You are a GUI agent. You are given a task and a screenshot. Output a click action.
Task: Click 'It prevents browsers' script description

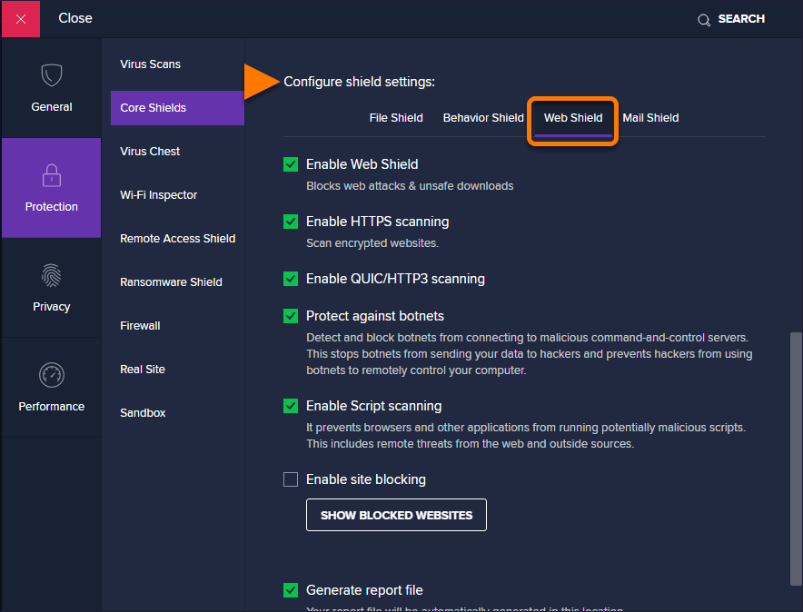pos(526,436)
